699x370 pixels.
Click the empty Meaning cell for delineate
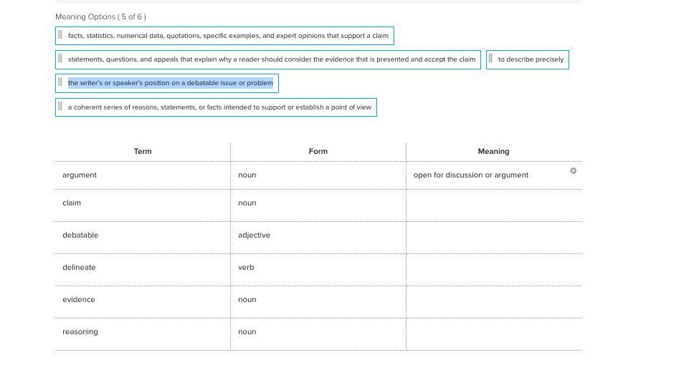pos(493,269)
